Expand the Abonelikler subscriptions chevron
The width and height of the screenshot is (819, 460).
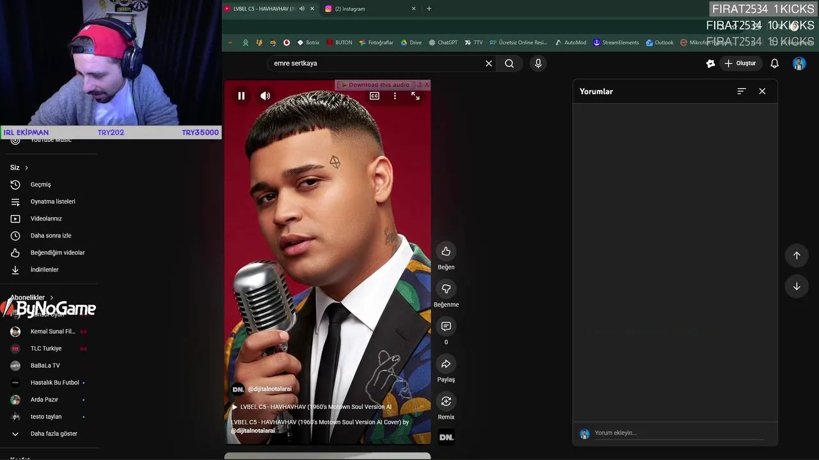click(52, 298)
